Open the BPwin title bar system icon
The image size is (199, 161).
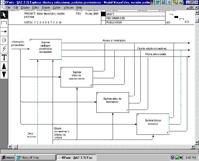point(2,2)
